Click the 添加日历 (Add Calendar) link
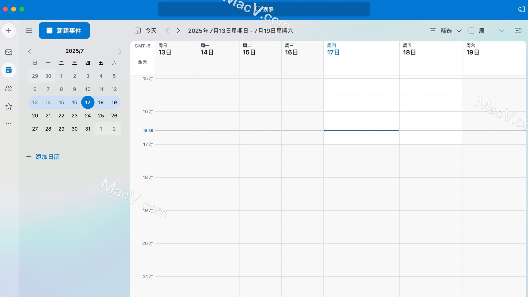Screen dimensions: 528x297 tap(47, 157)
